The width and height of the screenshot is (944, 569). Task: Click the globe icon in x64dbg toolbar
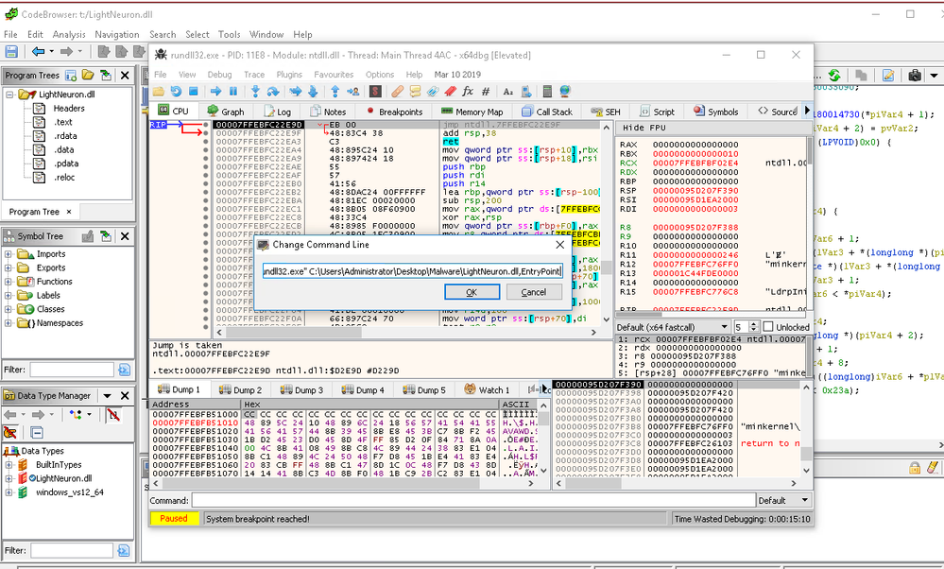[565, 92]
